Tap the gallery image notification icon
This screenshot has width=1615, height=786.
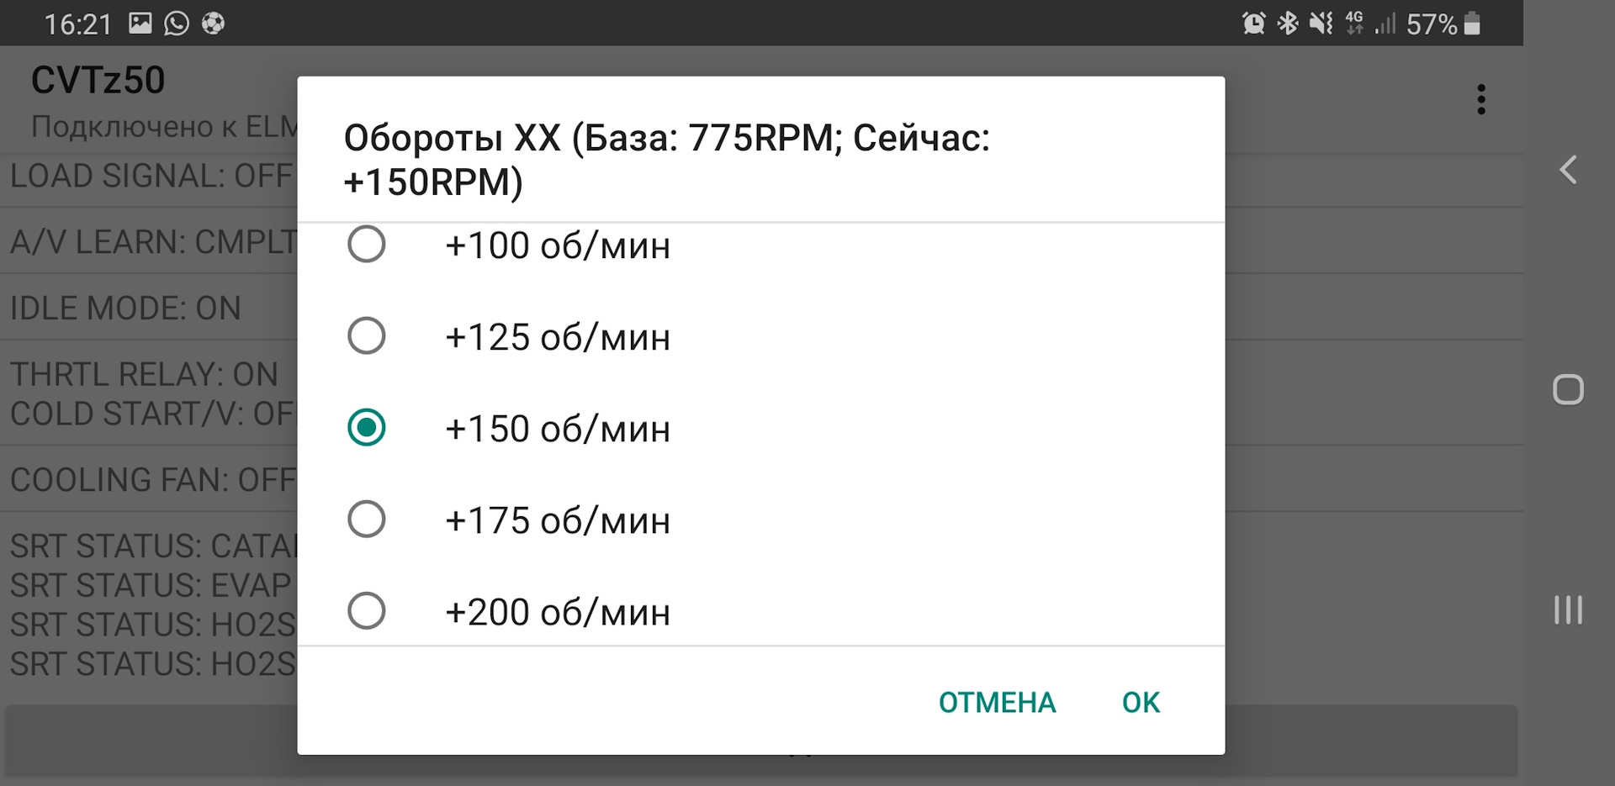(x=140, y=23)
